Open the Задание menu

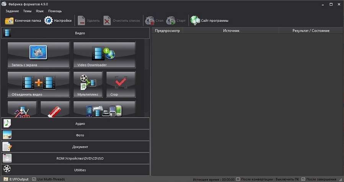12,11
